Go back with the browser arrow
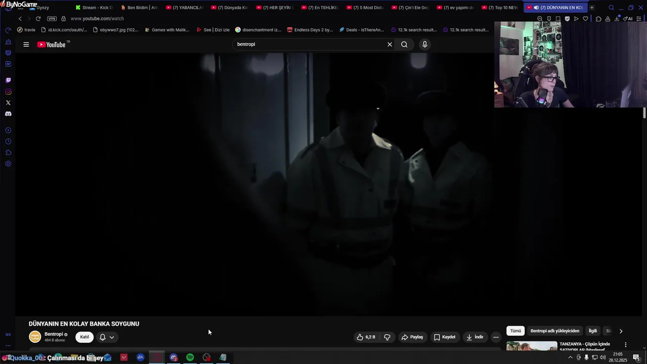Screen dimensions: 647x364 click(x=20, y=19)
